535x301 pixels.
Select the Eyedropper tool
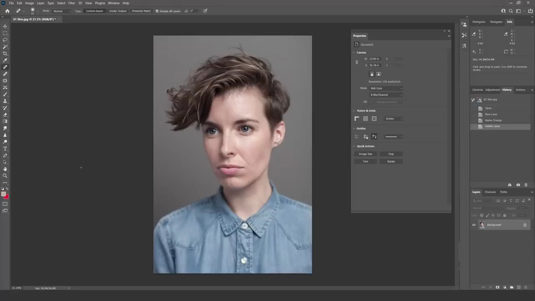5,60
